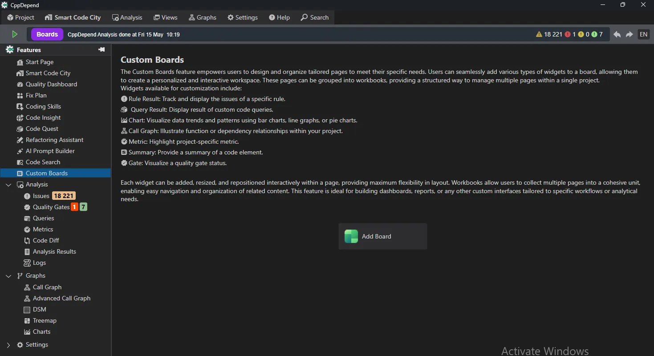The height and width of the screenshot is (356, 654).
Task: Collapse the Graphs tree section
Action: 8,275
